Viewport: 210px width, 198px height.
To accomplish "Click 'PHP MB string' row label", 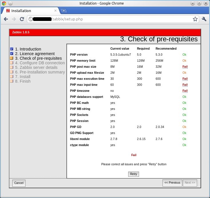I will click(80, 109).
